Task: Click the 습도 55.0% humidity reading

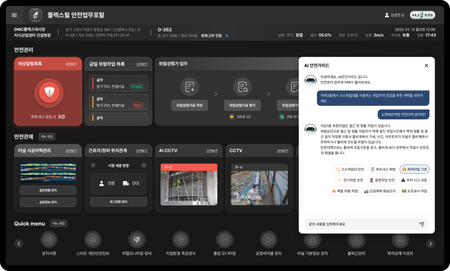Action: [x=321, y=35]
